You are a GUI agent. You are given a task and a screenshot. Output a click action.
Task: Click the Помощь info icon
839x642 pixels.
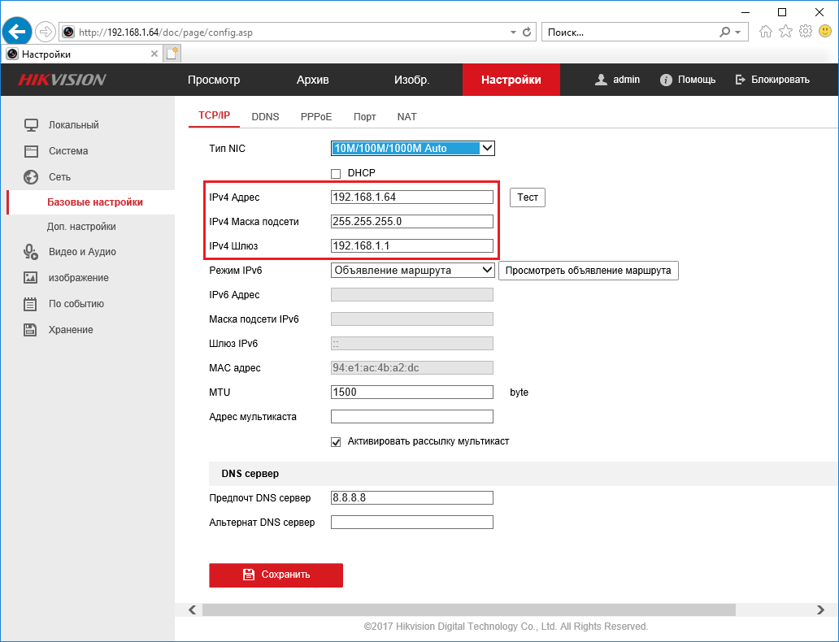tap(666, 80)
